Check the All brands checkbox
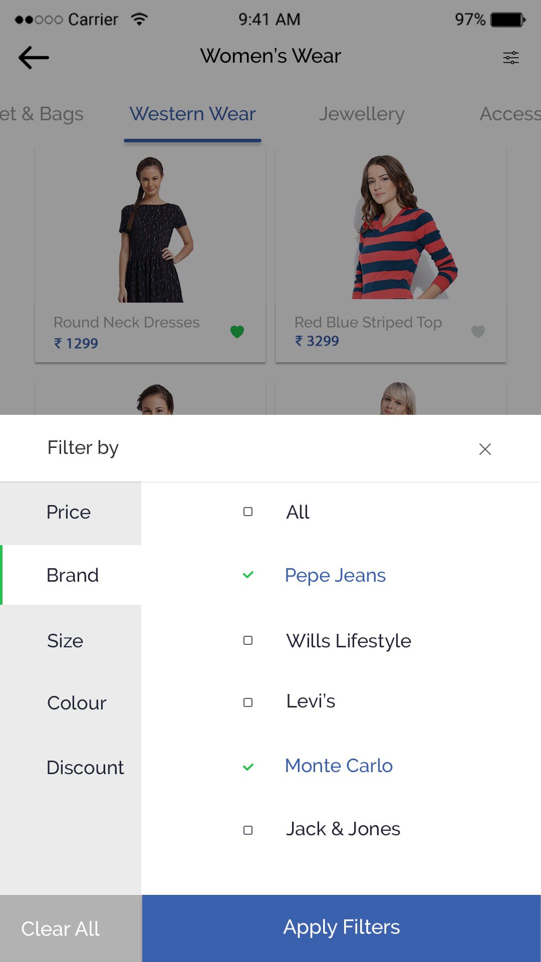 (248, 512)
